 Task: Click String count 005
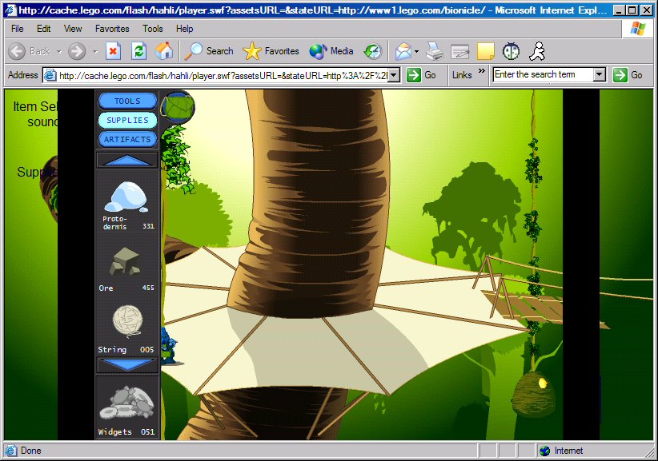(146, 350)
